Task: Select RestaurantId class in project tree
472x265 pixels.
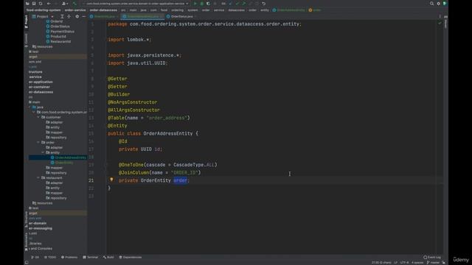Action: 60,41
